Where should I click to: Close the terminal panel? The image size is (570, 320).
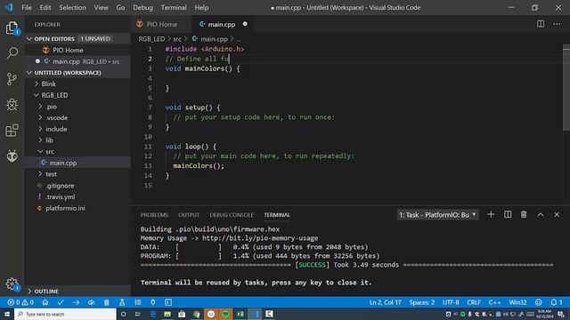[557, 215]
